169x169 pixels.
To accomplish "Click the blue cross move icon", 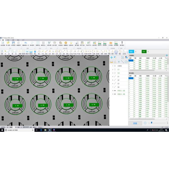I will click(x=112, y=57).
